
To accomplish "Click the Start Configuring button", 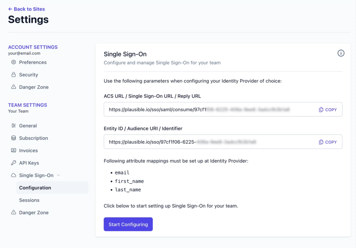I will pos(128,224).
